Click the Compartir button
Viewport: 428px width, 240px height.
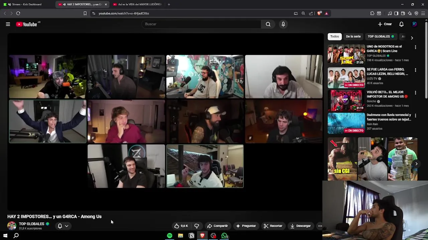pos(217,226)
